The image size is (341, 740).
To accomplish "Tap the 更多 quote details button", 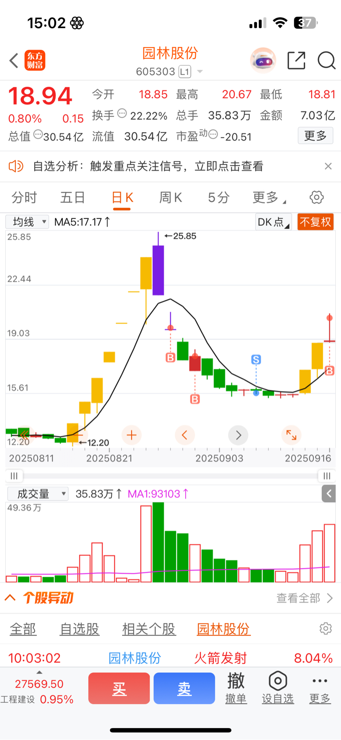I will point(315,136).
